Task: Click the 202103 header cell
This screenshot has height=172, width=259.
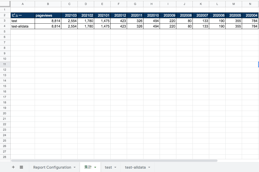Action: click(69, 15)
